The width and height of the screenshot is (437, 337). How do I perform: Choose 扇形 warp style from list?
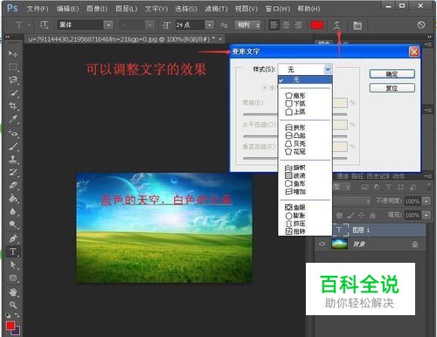pos(295,95)
